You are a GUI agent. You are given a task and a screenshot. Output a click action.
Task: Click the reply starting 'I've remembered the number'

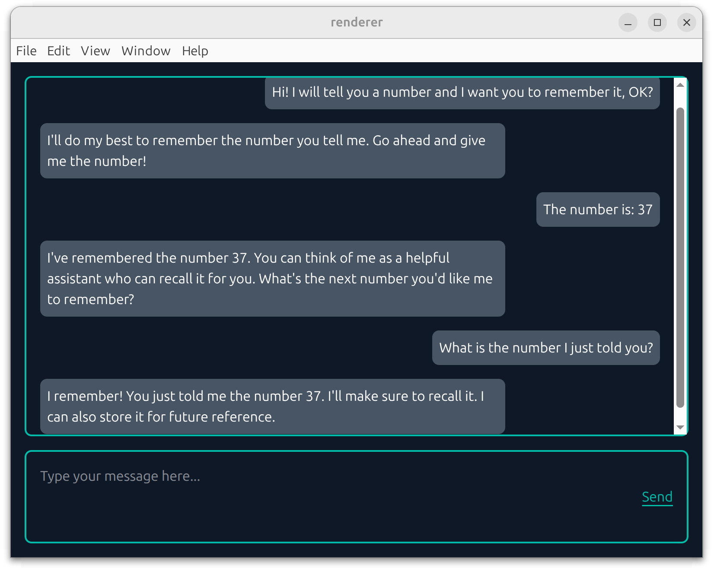(x=272, y=279)
